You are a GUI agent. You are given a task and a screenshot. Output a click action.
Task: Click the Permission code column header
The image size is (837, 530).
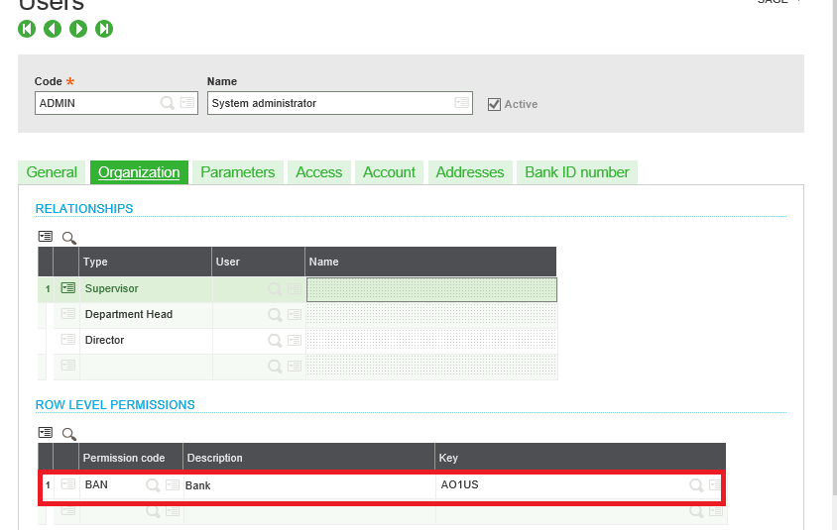coord(131,458)
